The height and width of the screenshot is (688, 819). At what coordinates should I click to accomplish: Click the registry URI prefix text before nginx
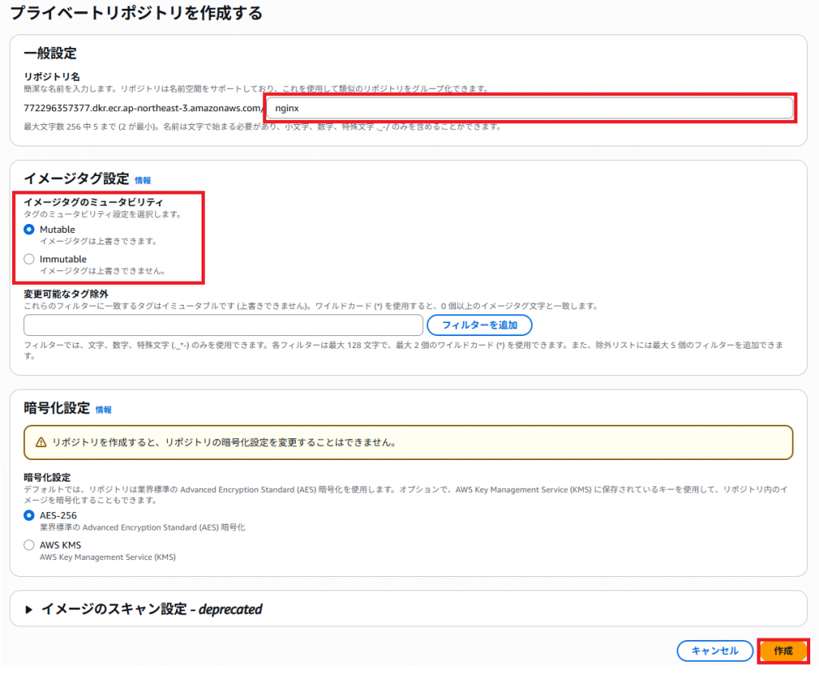click(x=144, y=108)
